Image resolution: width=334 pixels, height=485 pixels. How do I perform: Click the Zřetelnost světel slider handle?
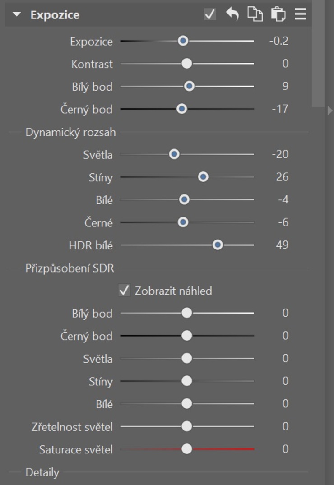[186, 426]
